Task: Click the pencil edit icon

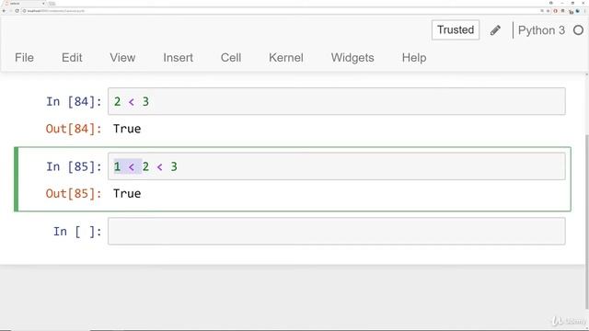Action: (495, 30)
